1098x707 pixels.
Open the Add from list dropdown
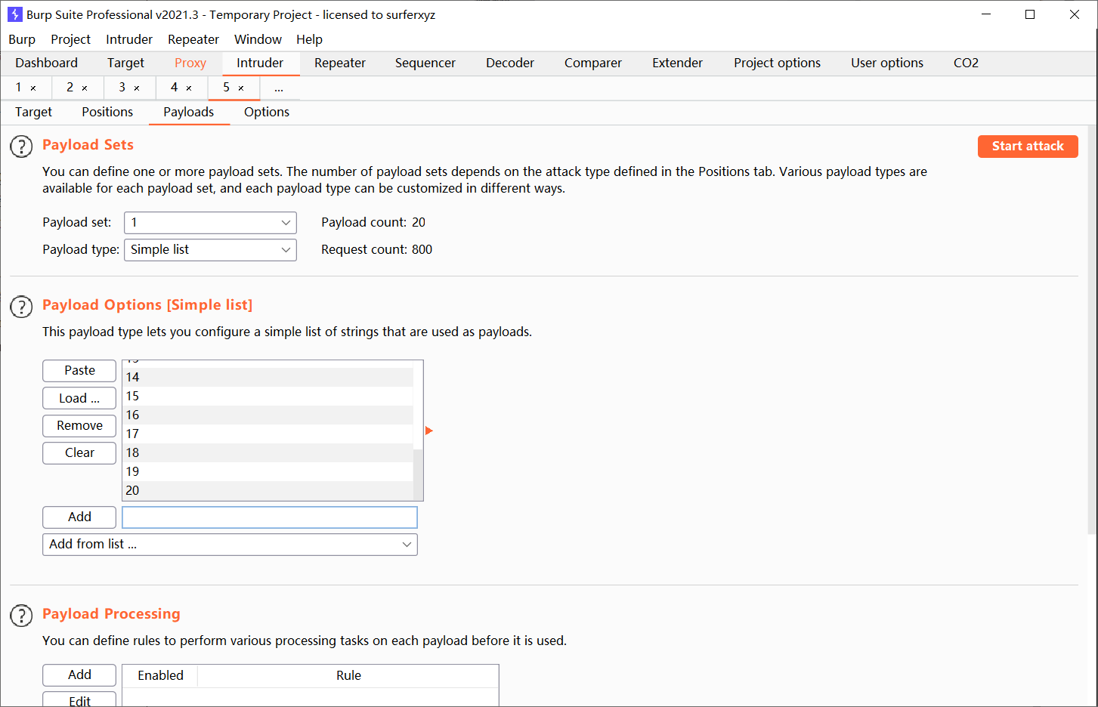click(x=230, y=545)
